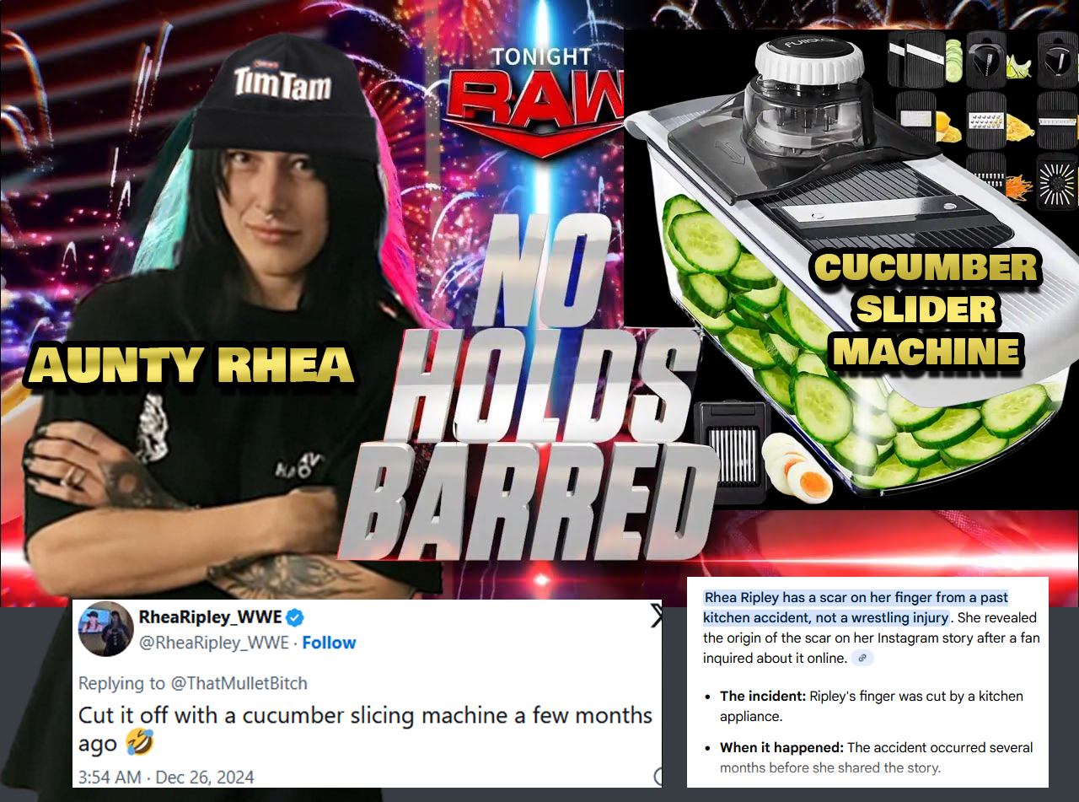The image size is (1079, 802).
Task: Select the orange carrot shredder blade thumbnail
Action: (988, 177)
